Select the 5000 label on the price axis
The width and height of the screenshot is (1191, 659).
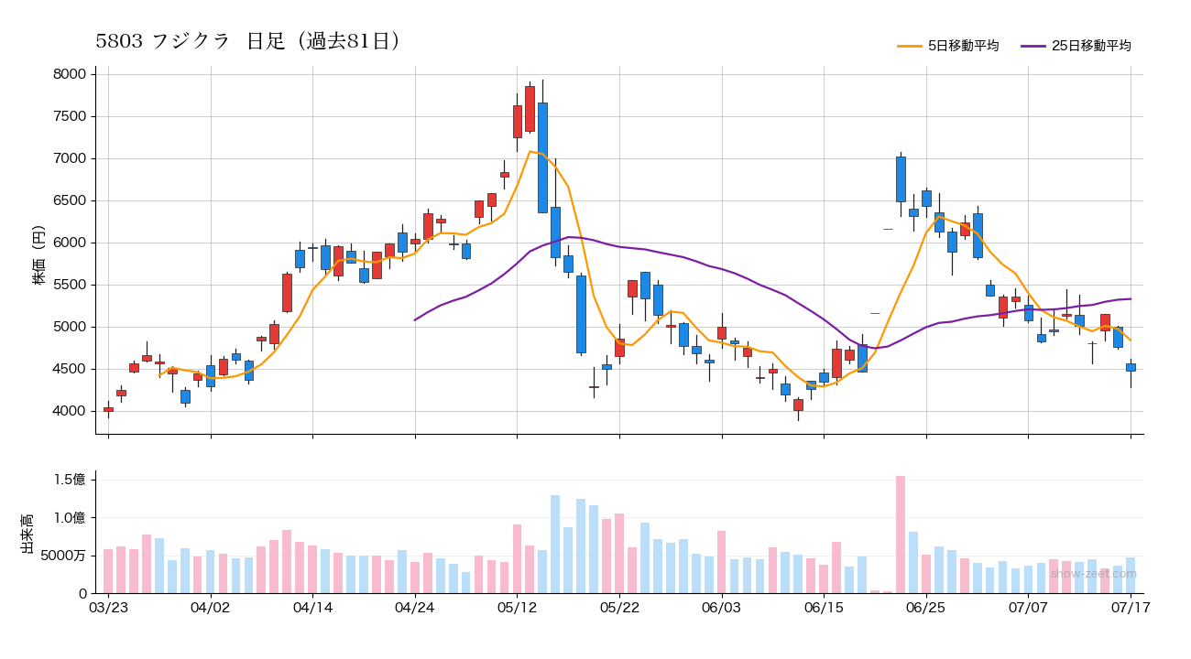click(70, 327)
